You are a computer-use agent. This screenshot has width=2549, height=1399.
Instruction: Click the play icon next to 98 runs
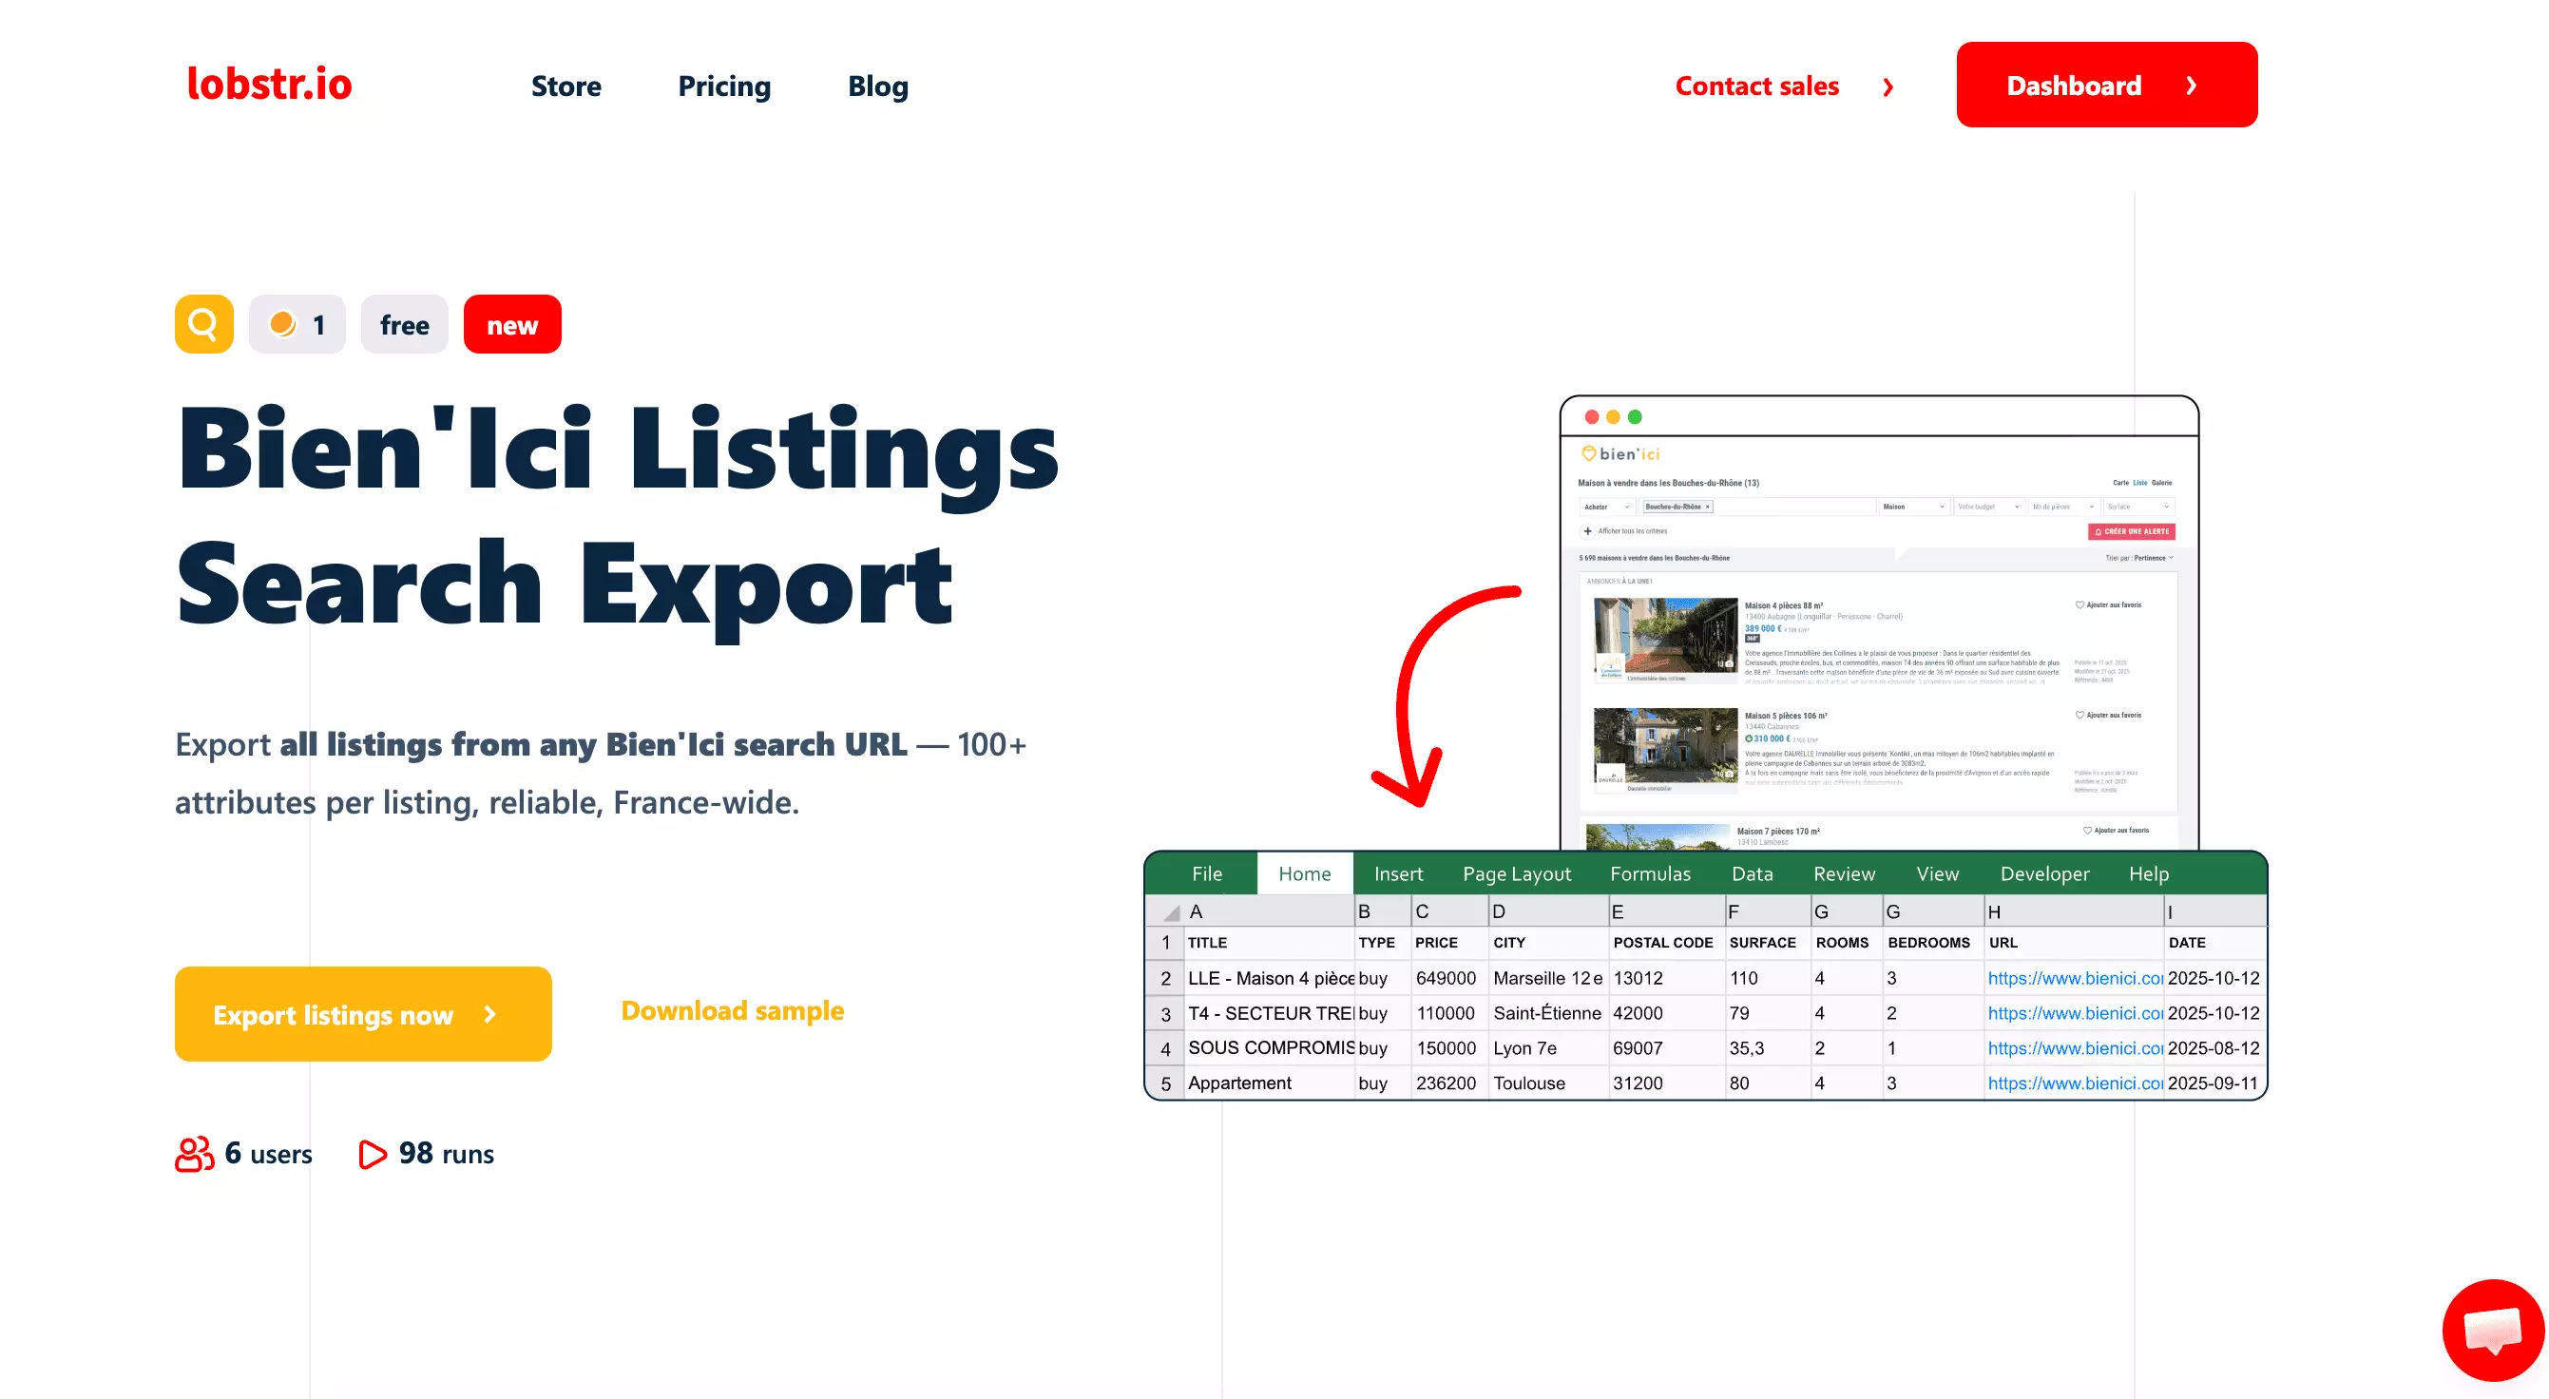(x=372, y=1154)
